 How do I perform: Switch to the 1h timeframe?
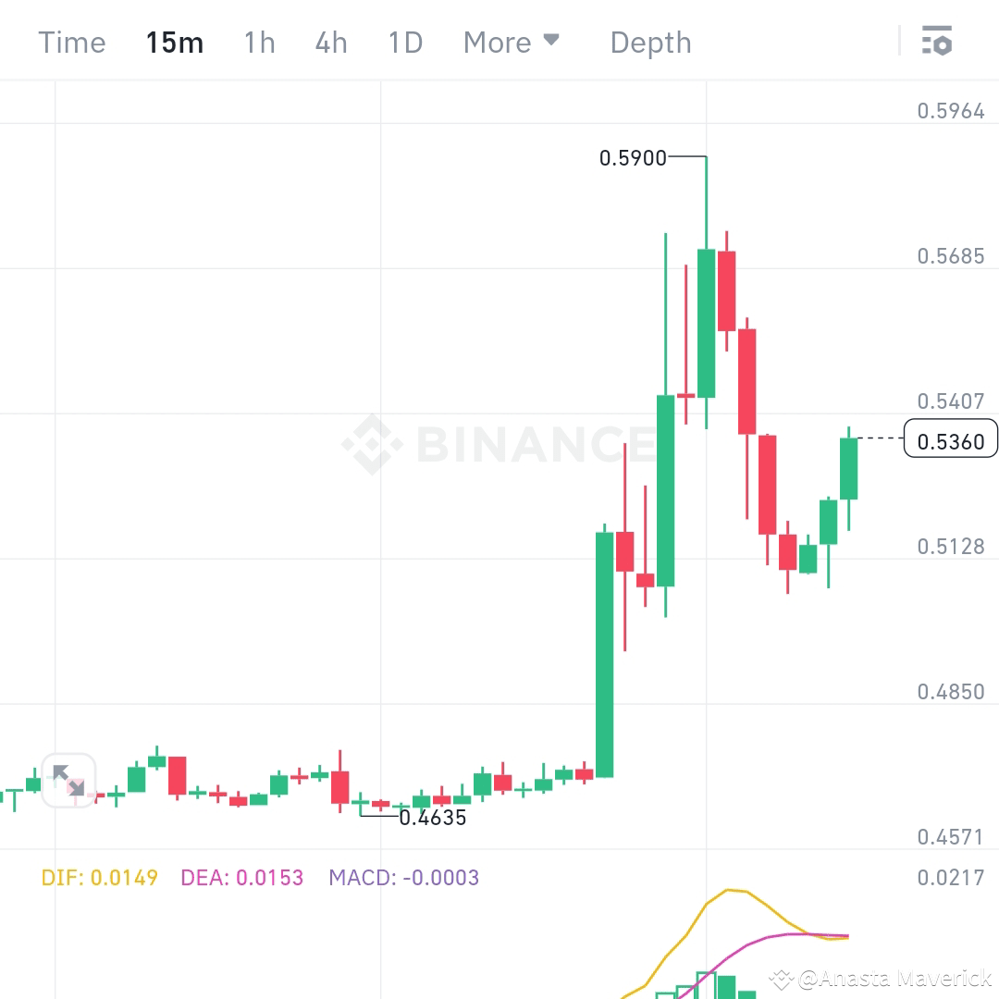(259, 43)
